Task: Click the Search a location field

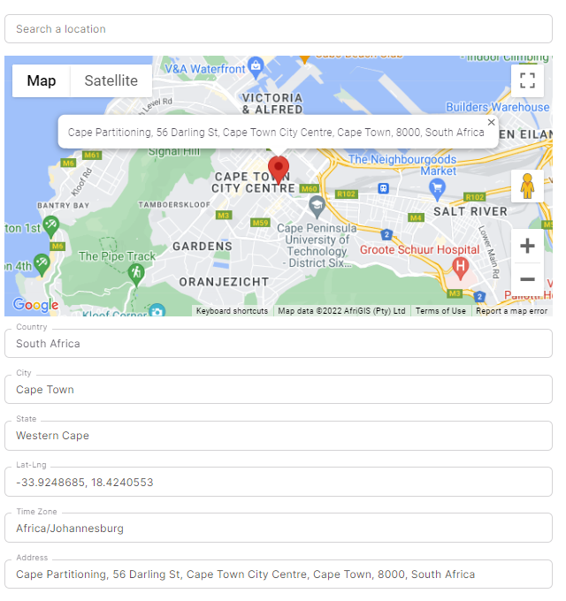Action: click(279, 29)
